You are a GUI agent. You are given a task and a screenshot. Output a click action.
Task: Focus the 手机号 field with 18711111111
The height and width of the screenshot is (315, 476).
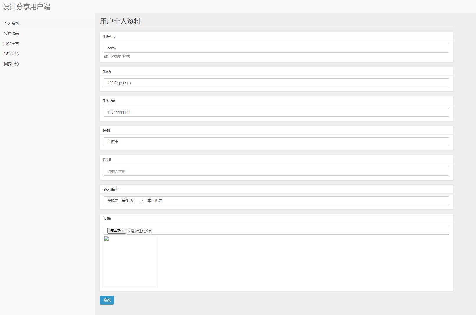pyautogui.click(x=276, y=112)
